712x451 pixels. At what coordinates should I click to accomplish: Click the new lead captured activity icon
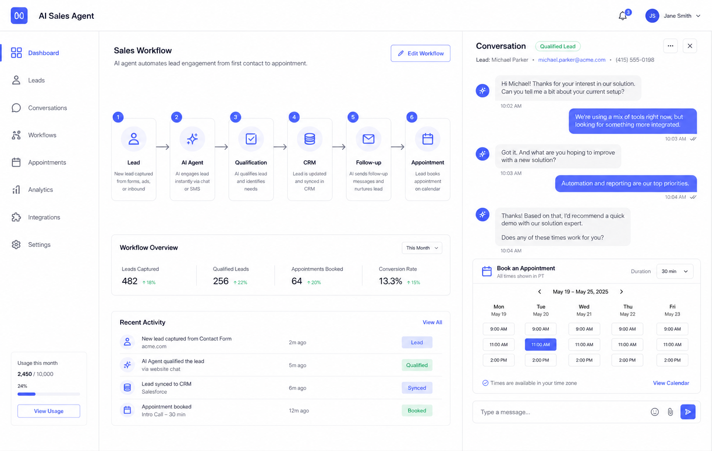[127, 342]
